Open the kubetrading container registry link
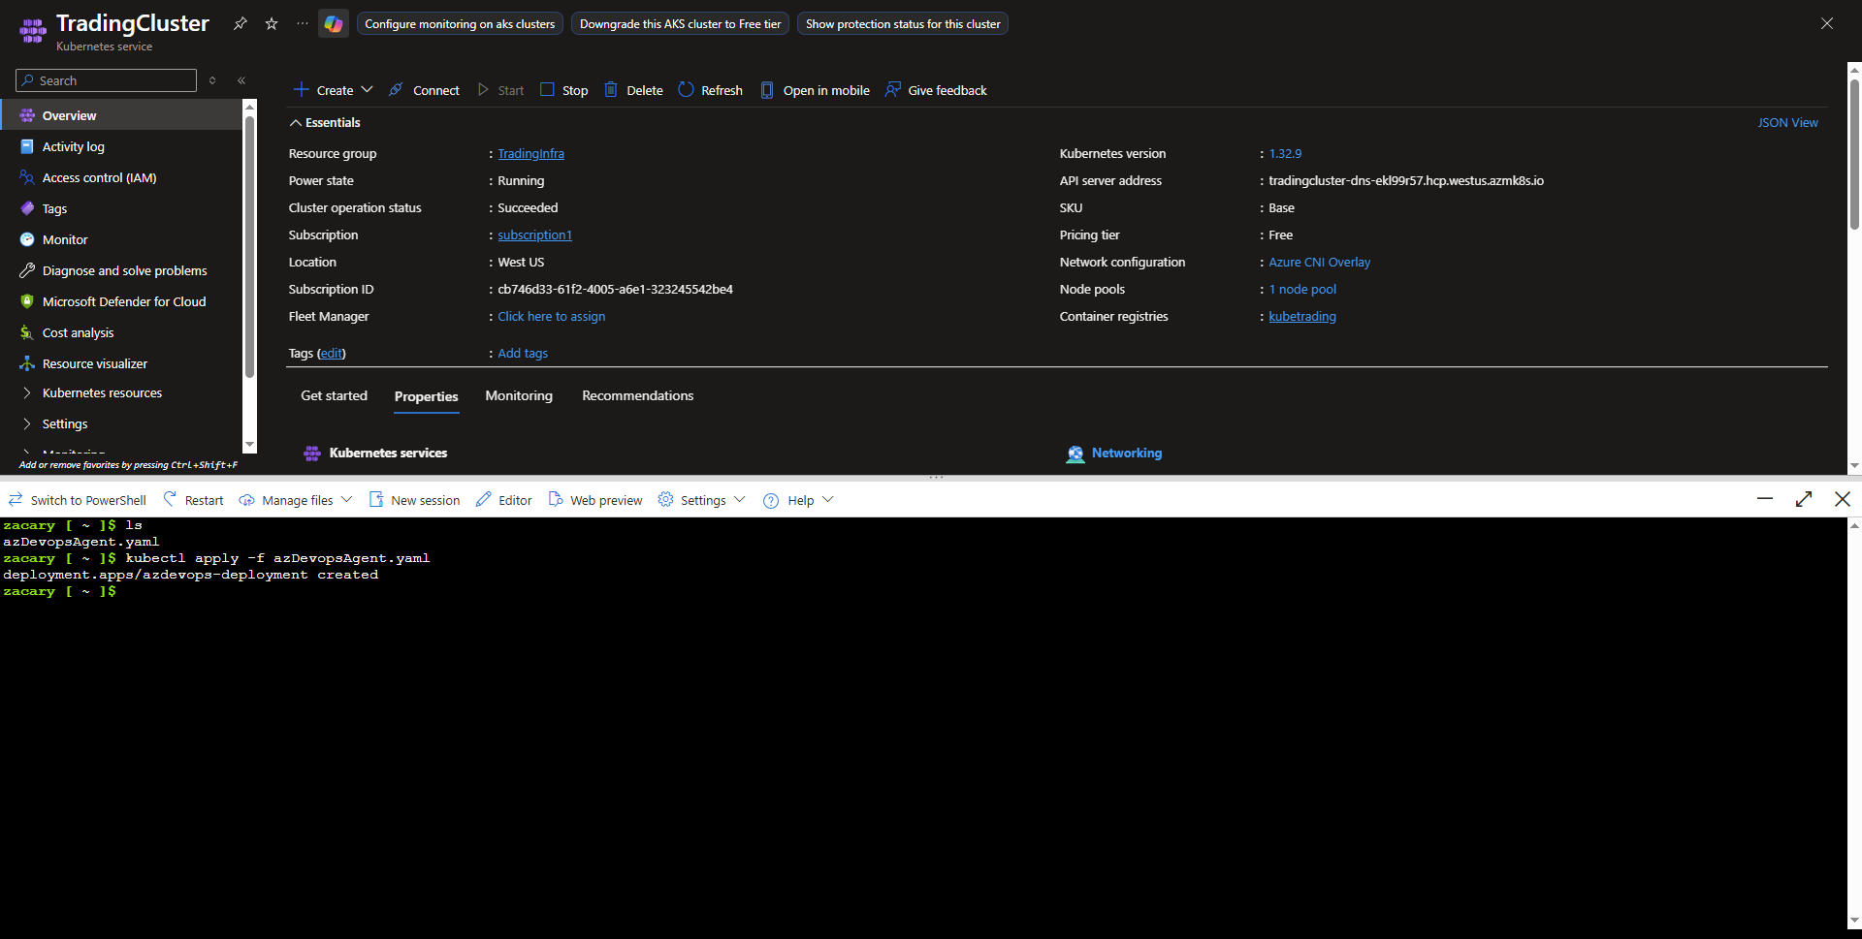 click(1301, 317)
